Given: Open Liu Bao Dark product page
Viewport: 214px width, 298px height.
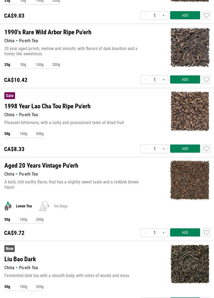Looking at the screenshot, I should coord(20,259).
